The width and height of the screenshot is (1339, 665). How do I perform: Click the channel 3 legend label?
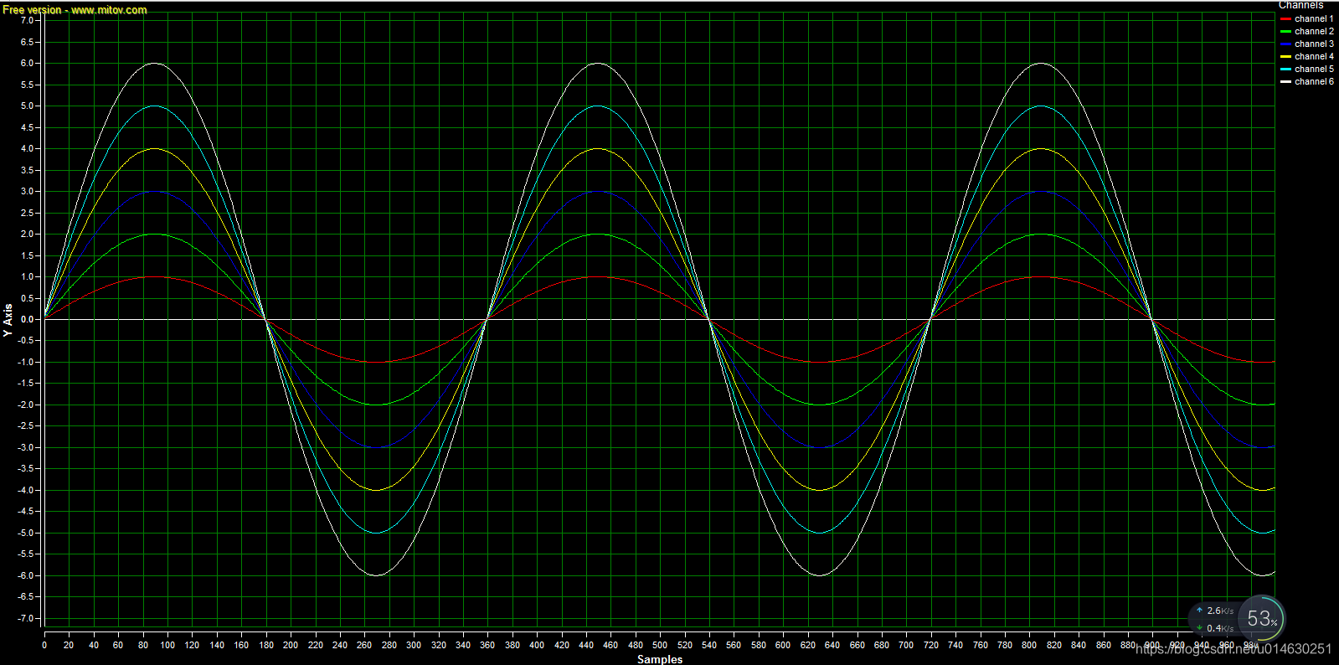1314,44
